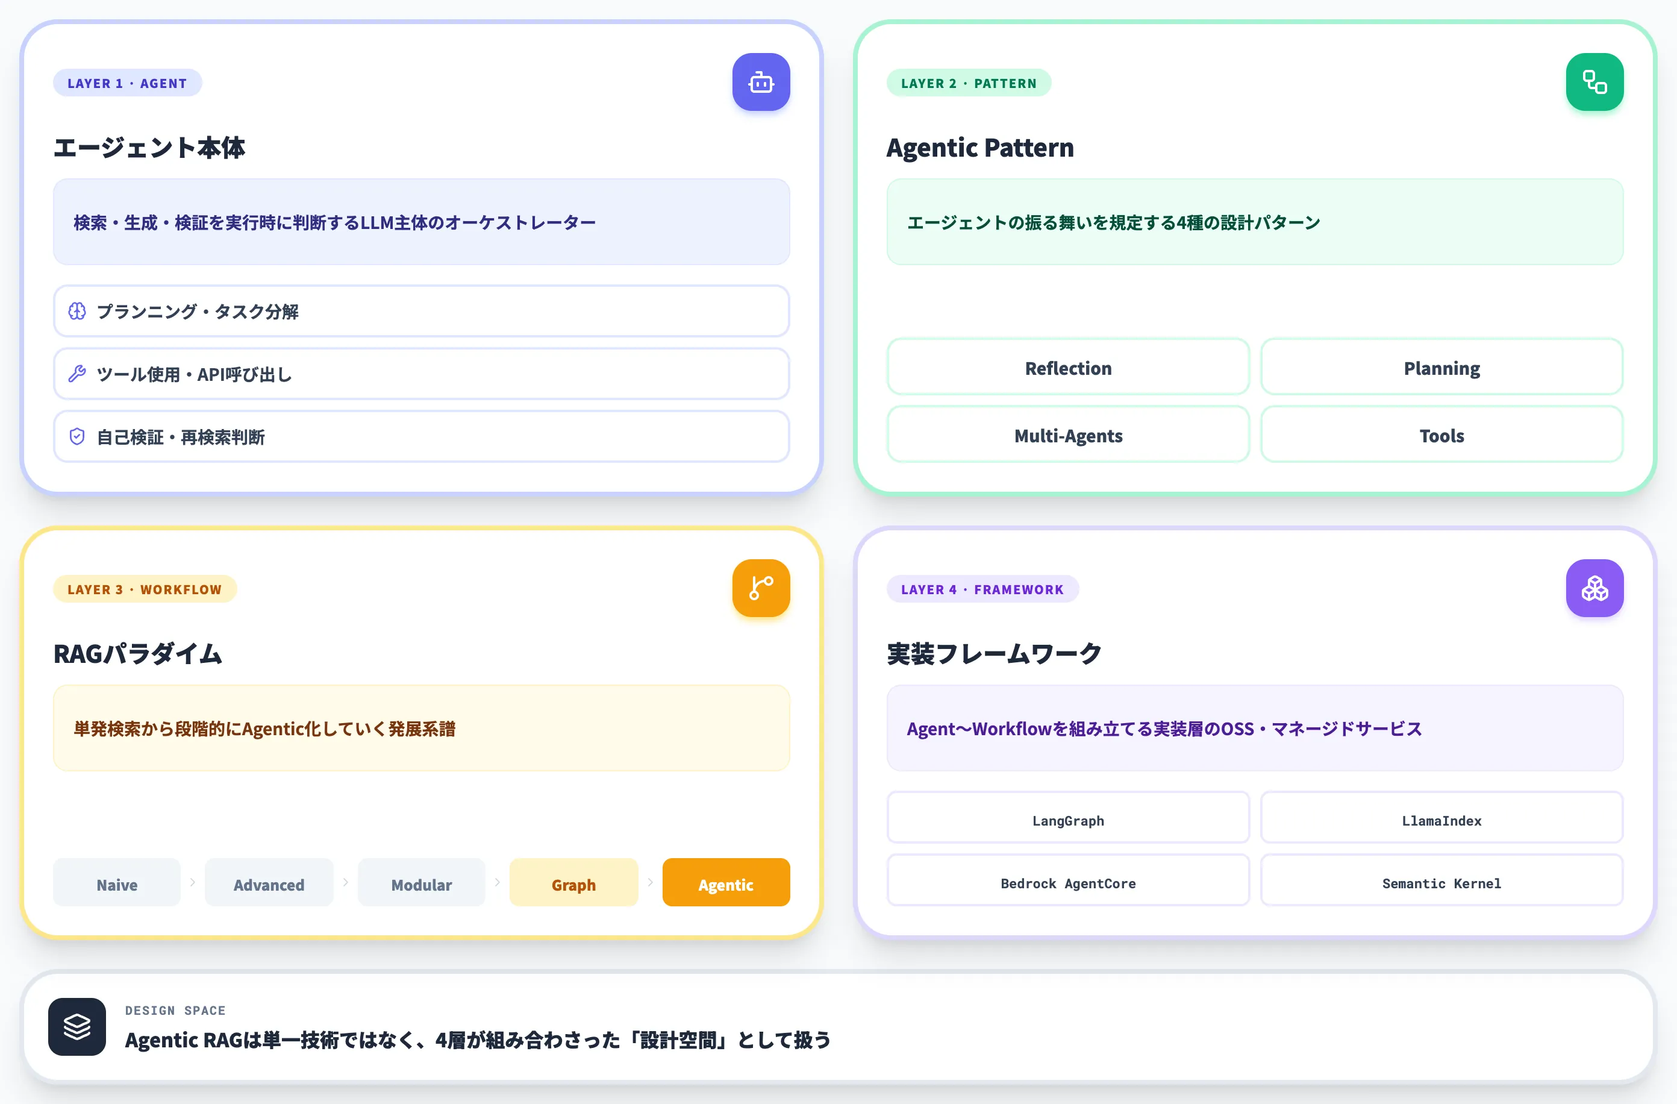Click chevron between Graph and Agentic
1677x1104 pixels.
[x=651, y=883]
